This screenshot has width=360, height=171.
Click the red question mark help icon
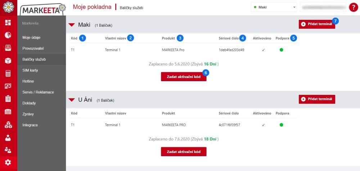353,7
